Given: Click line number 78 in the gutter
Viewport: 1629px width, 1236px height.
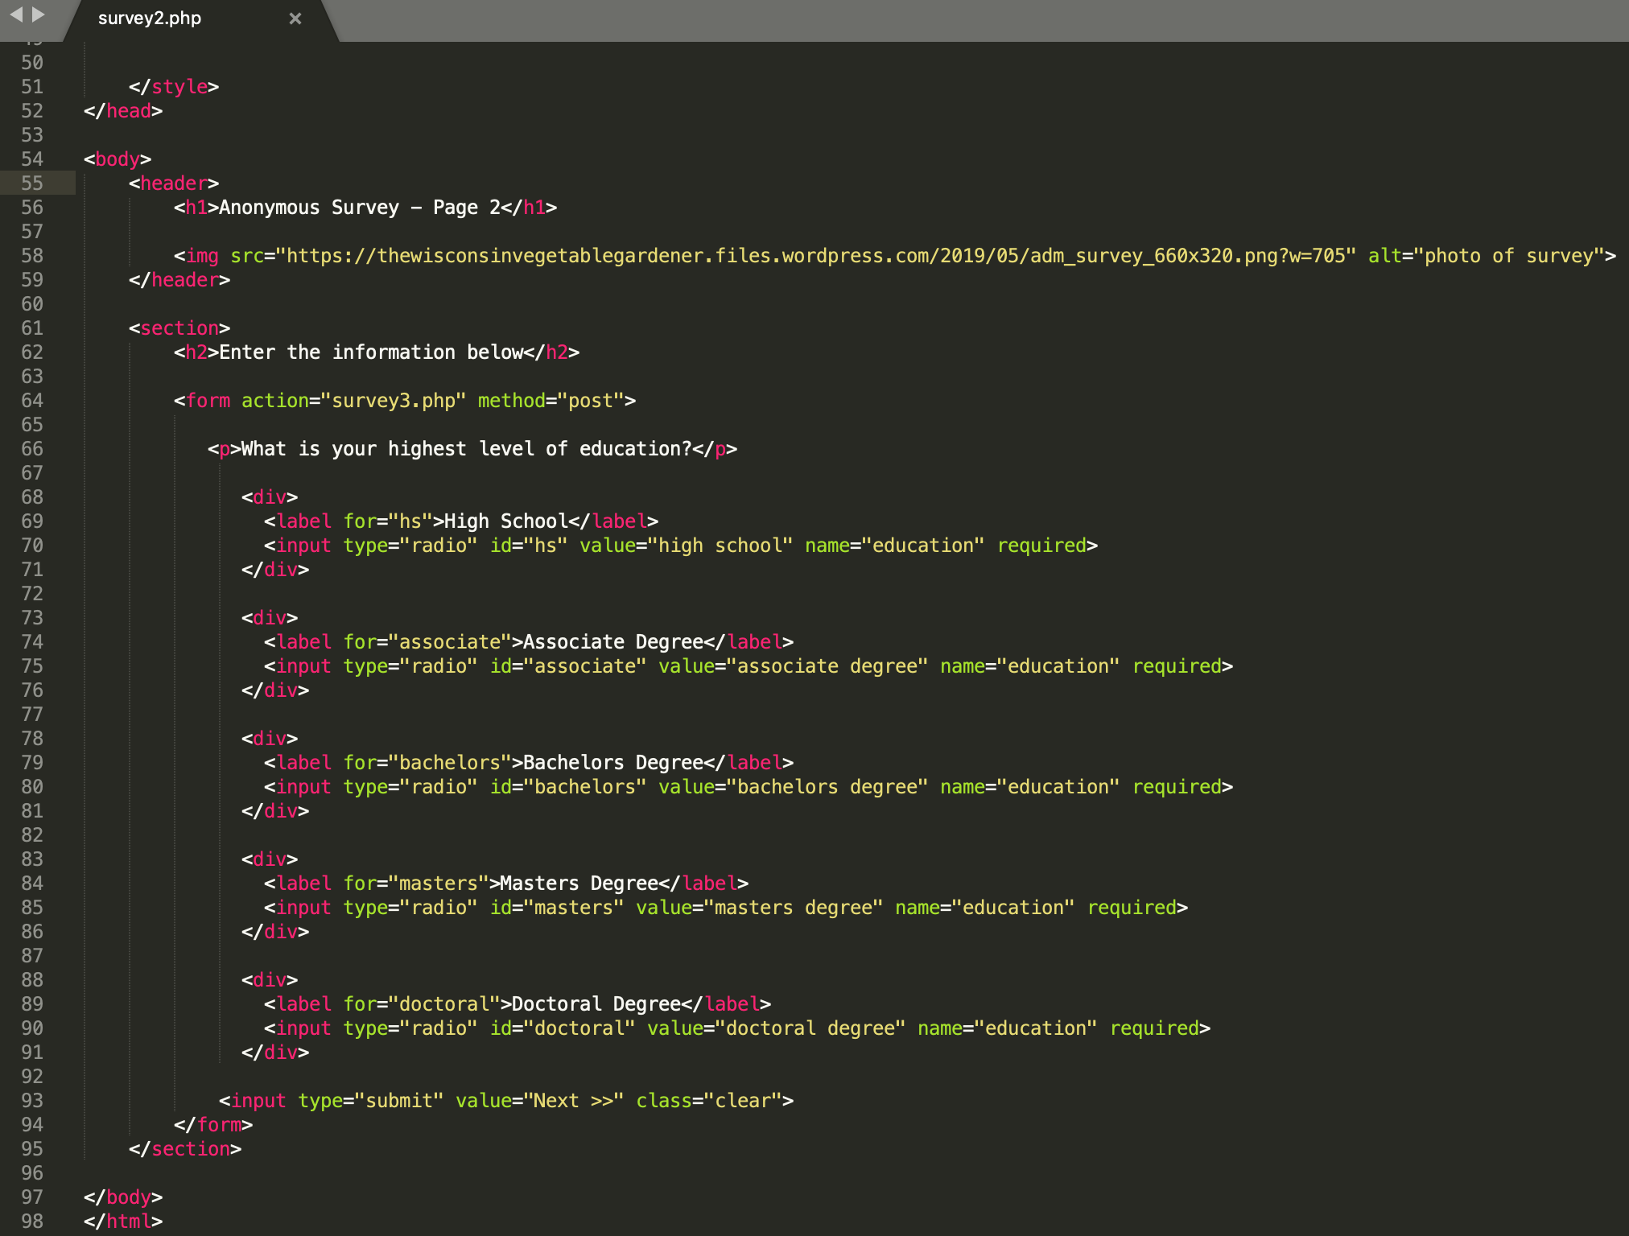Looking at the screenshot, I should tap(32, 739).
